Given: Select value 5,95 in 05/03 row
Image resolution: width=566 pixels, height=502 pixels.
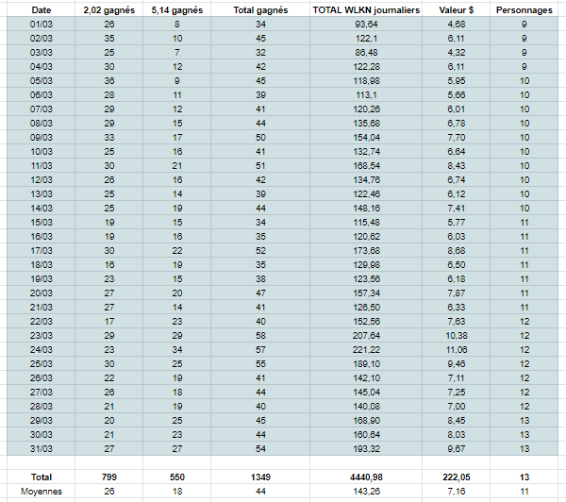Looking at the screenshot, I should 457,81.
